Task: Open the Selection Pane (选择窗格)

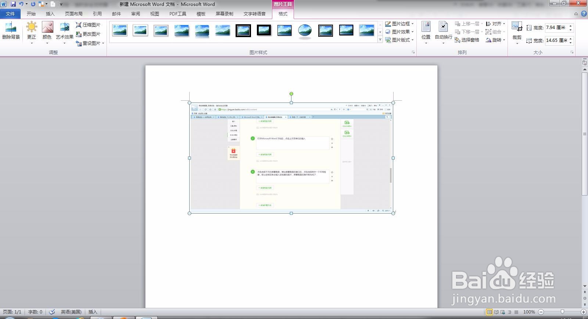Action: 467,40
